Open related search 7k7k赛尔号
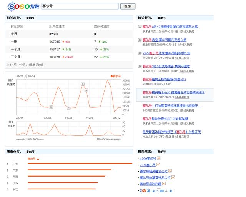246x197 pixels. (148, 165)
